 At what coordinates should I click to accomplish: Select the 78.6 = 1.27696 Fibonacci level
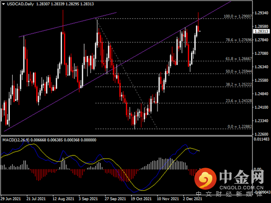(239, 40)
